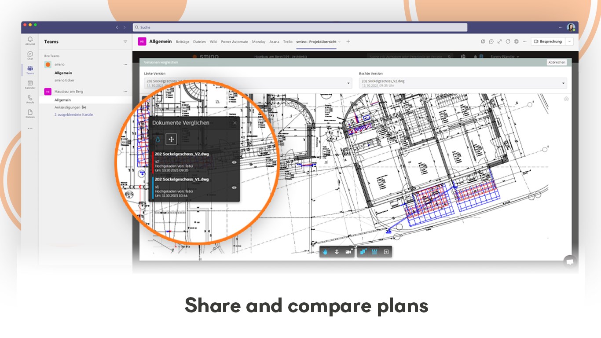Click Abbrechen in compare dialog
Screen dimensions: 601x338
coord(557,62)
